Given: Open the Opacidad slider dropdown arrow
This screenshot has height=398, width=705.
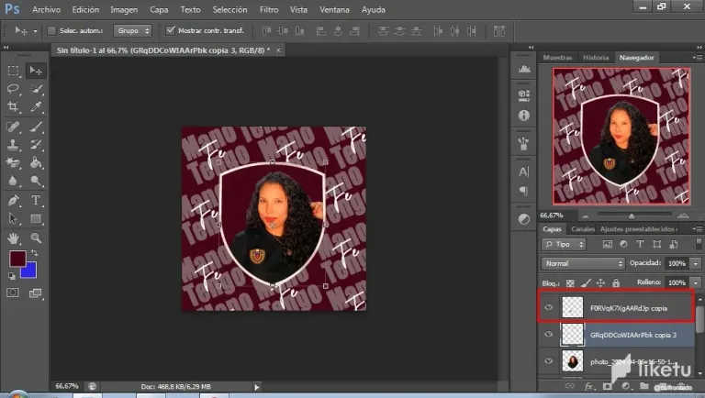Looking at the screenshot, I should [x=696, y=264].
